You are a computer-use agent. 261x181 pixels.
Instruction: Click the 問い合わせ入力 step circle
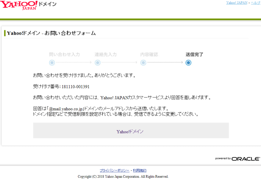(x=52, y=63)
